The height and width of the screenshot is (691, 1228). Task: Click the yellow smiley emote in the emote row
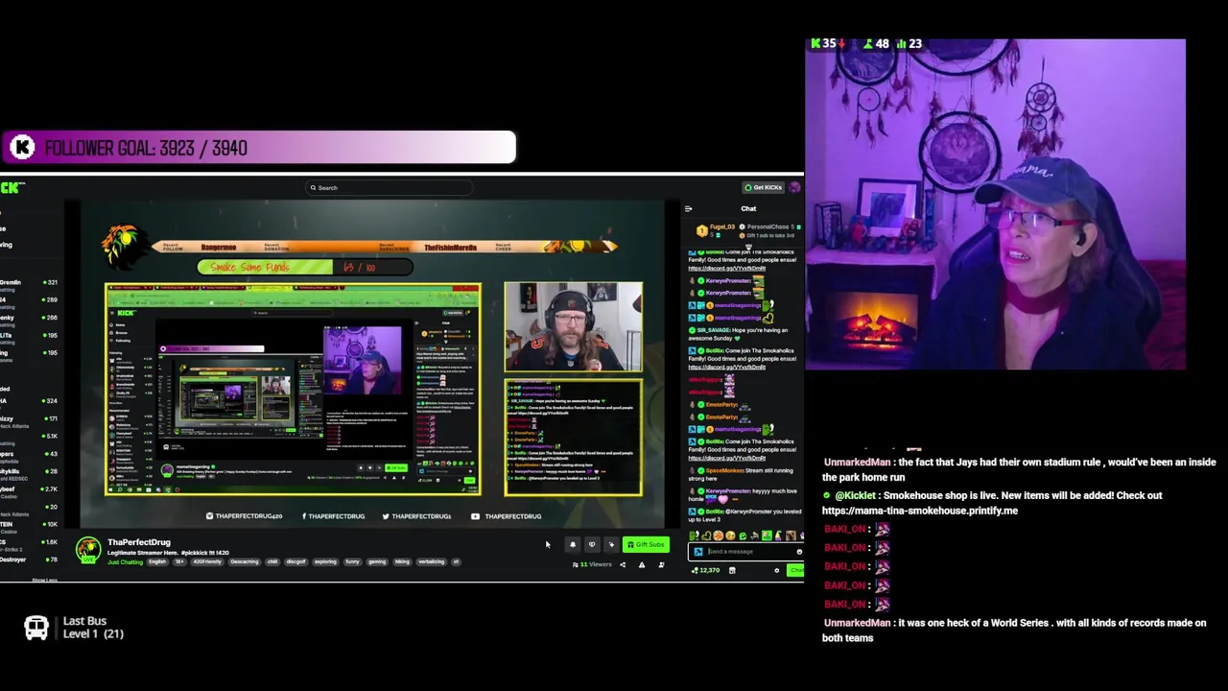pyautogui.click(x=730, y=536)
